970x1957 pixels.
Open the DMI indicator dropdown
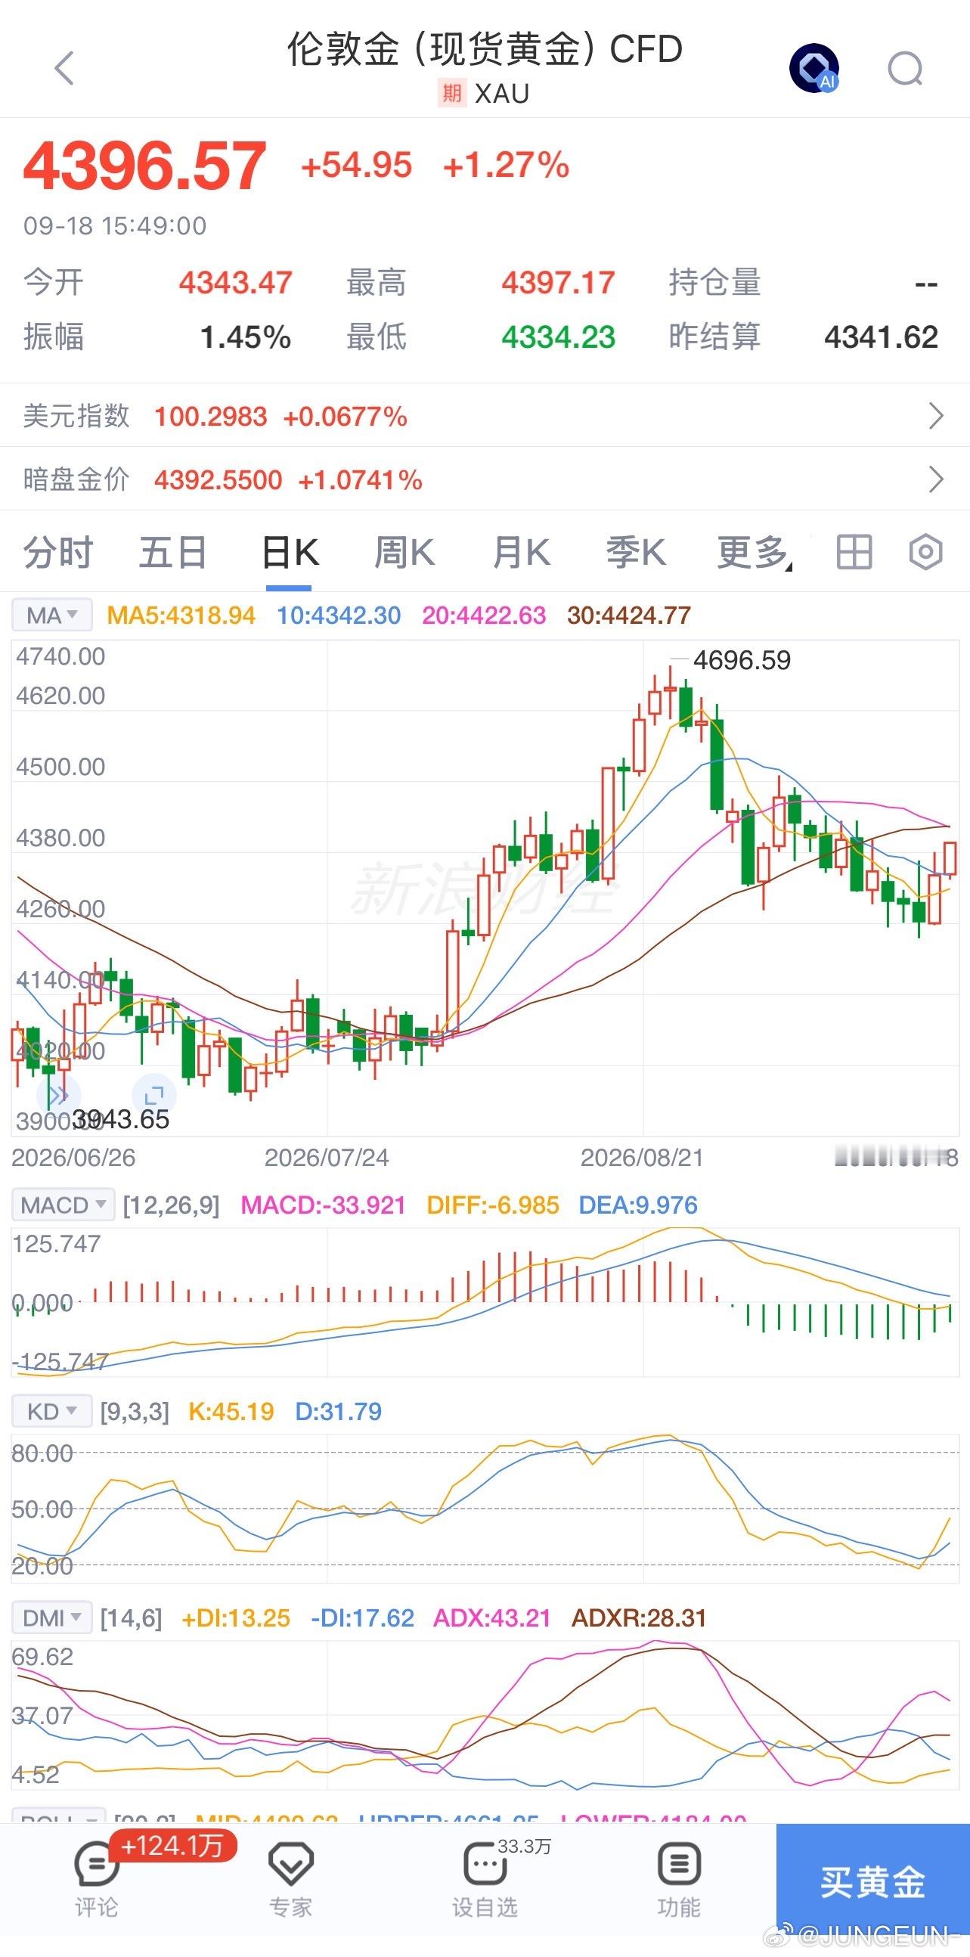click(x=51, y=1618)
